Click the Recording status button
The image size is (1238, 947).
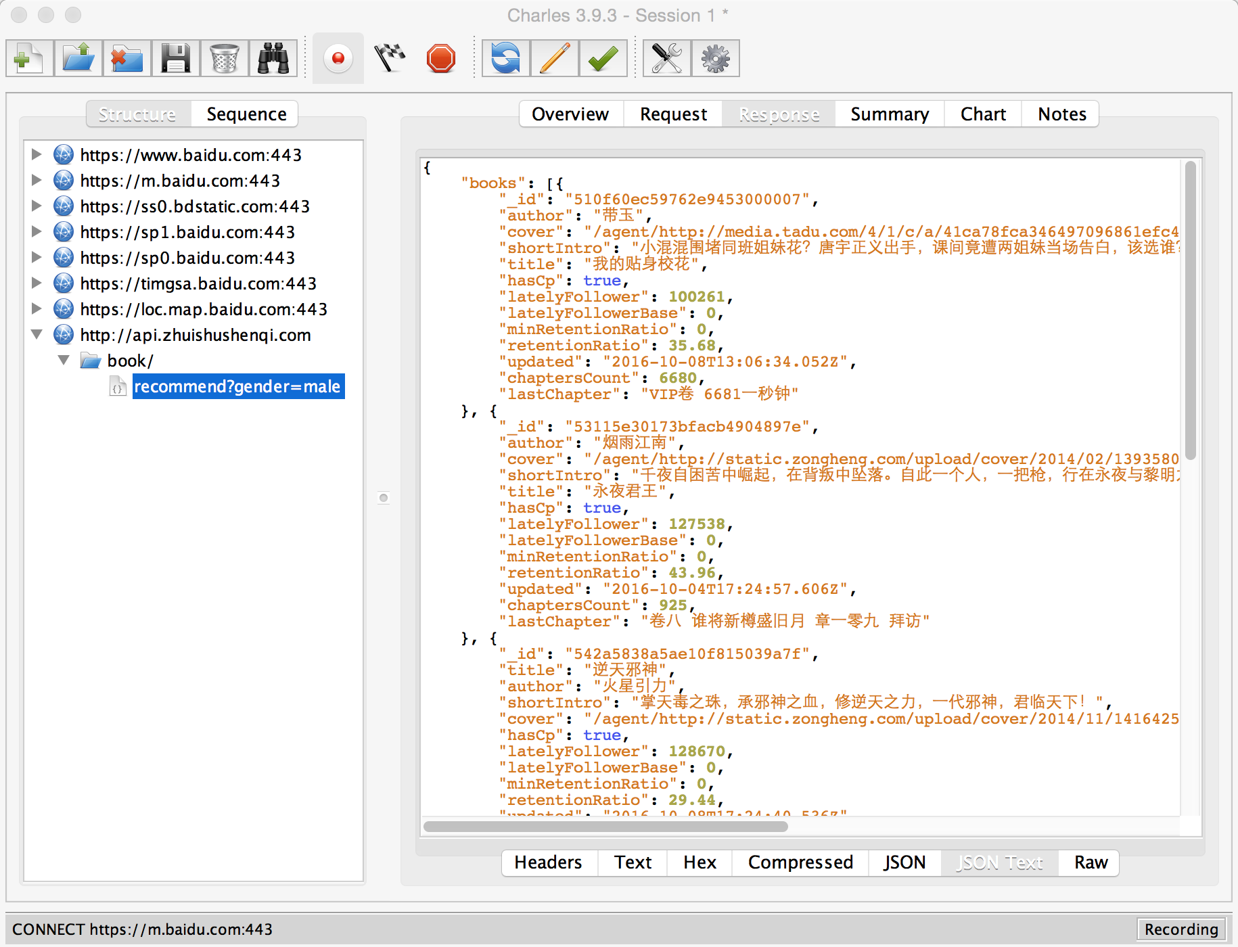1180,929
